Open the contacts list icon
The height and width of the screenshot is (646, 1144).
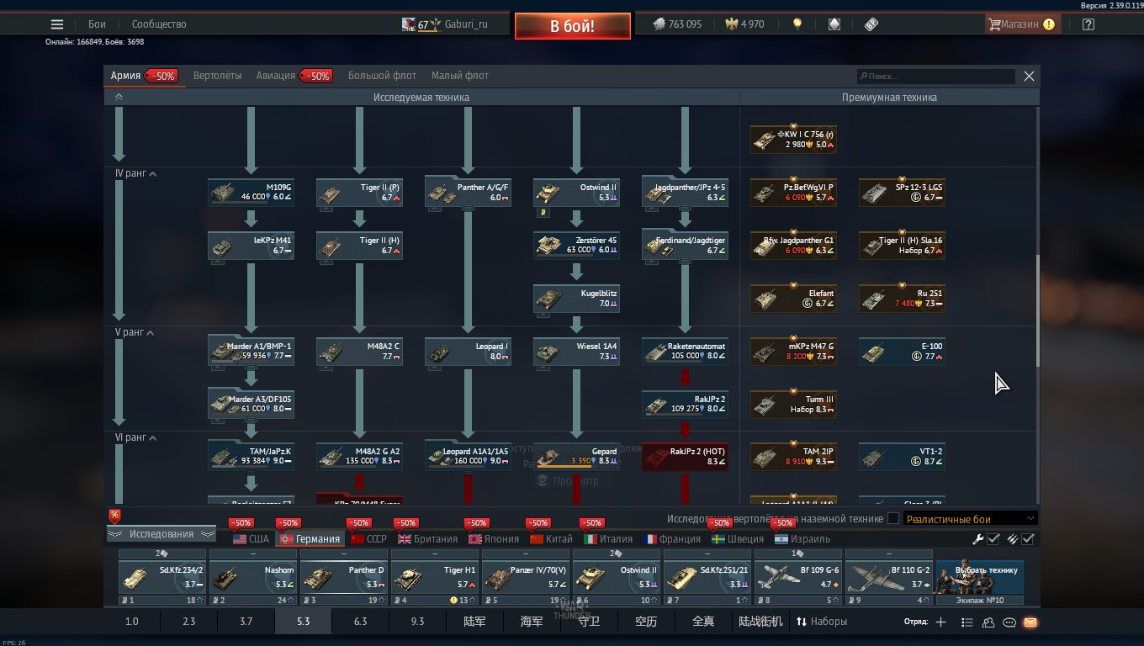988,622
